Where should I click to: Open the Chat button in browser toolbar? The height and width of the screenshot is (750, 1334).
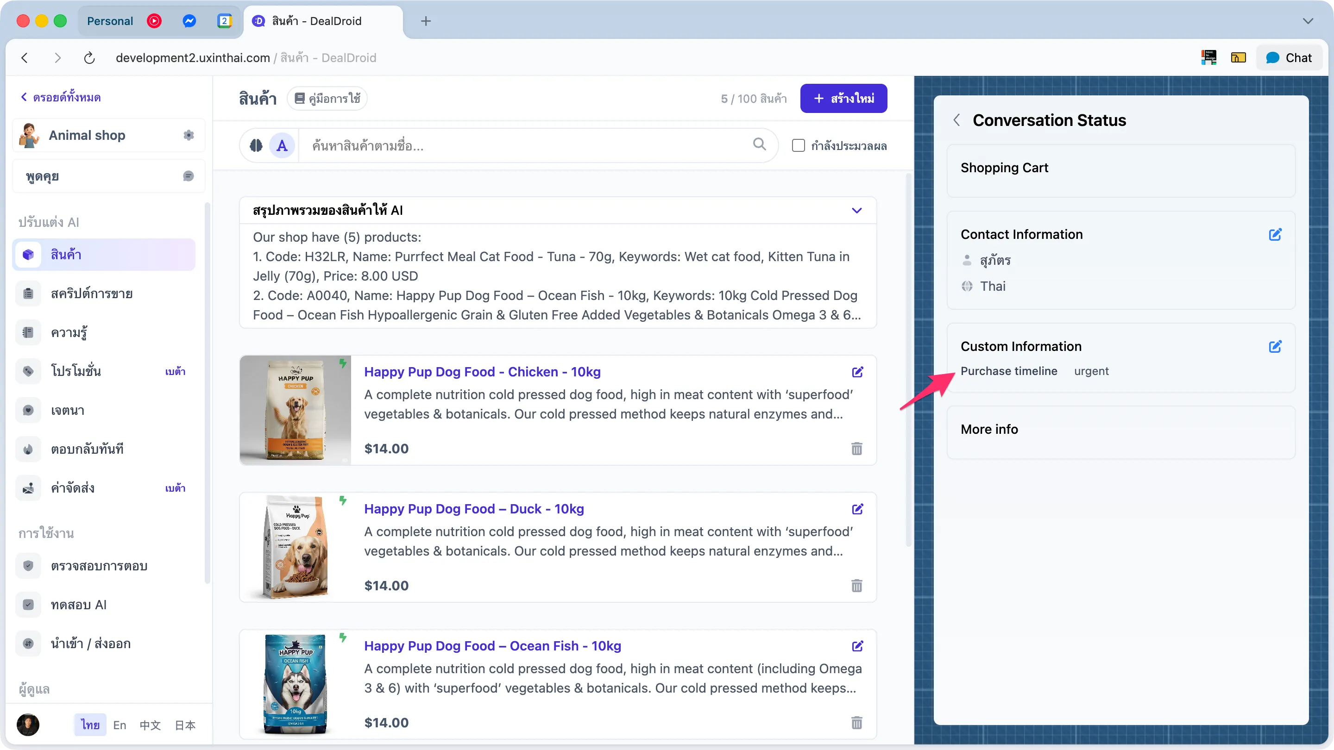pyautogui.click(x=1290, y=57)
